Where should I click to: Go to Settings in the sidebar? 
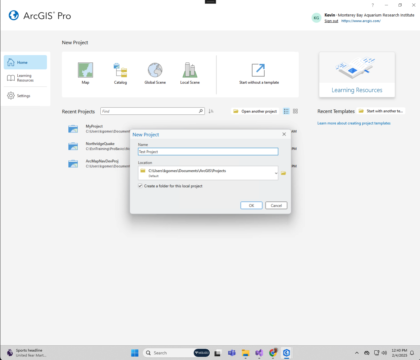pos(24,96)
